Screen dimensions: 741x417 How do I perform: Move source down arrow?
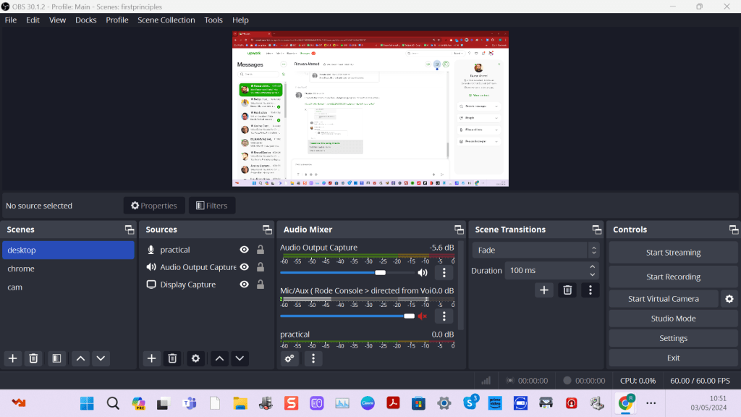240,358
